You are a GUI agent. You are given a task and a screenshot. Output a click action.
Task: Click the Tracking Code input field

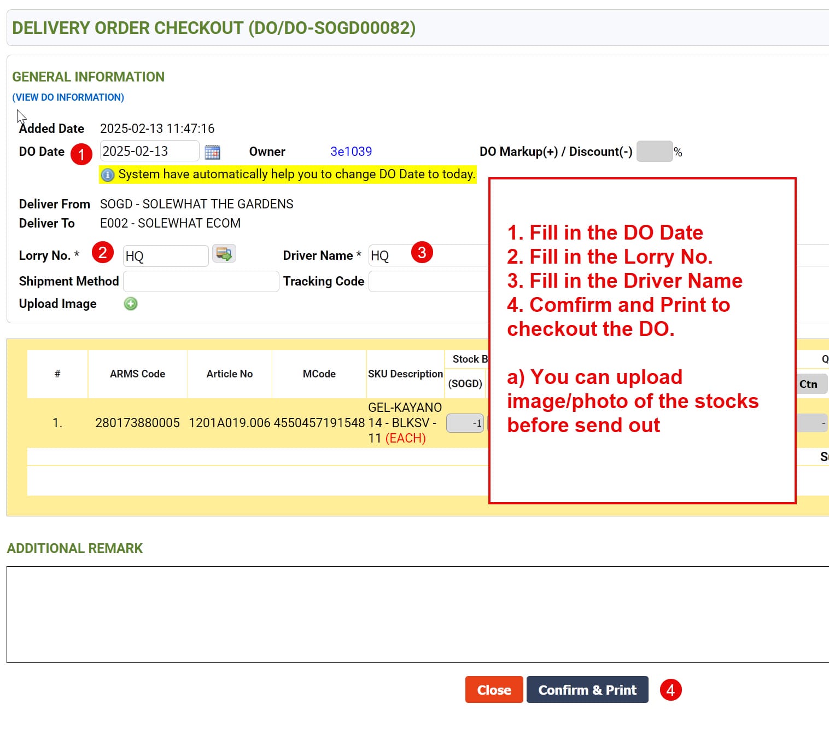pyautogui.click(x=428, y=281)
